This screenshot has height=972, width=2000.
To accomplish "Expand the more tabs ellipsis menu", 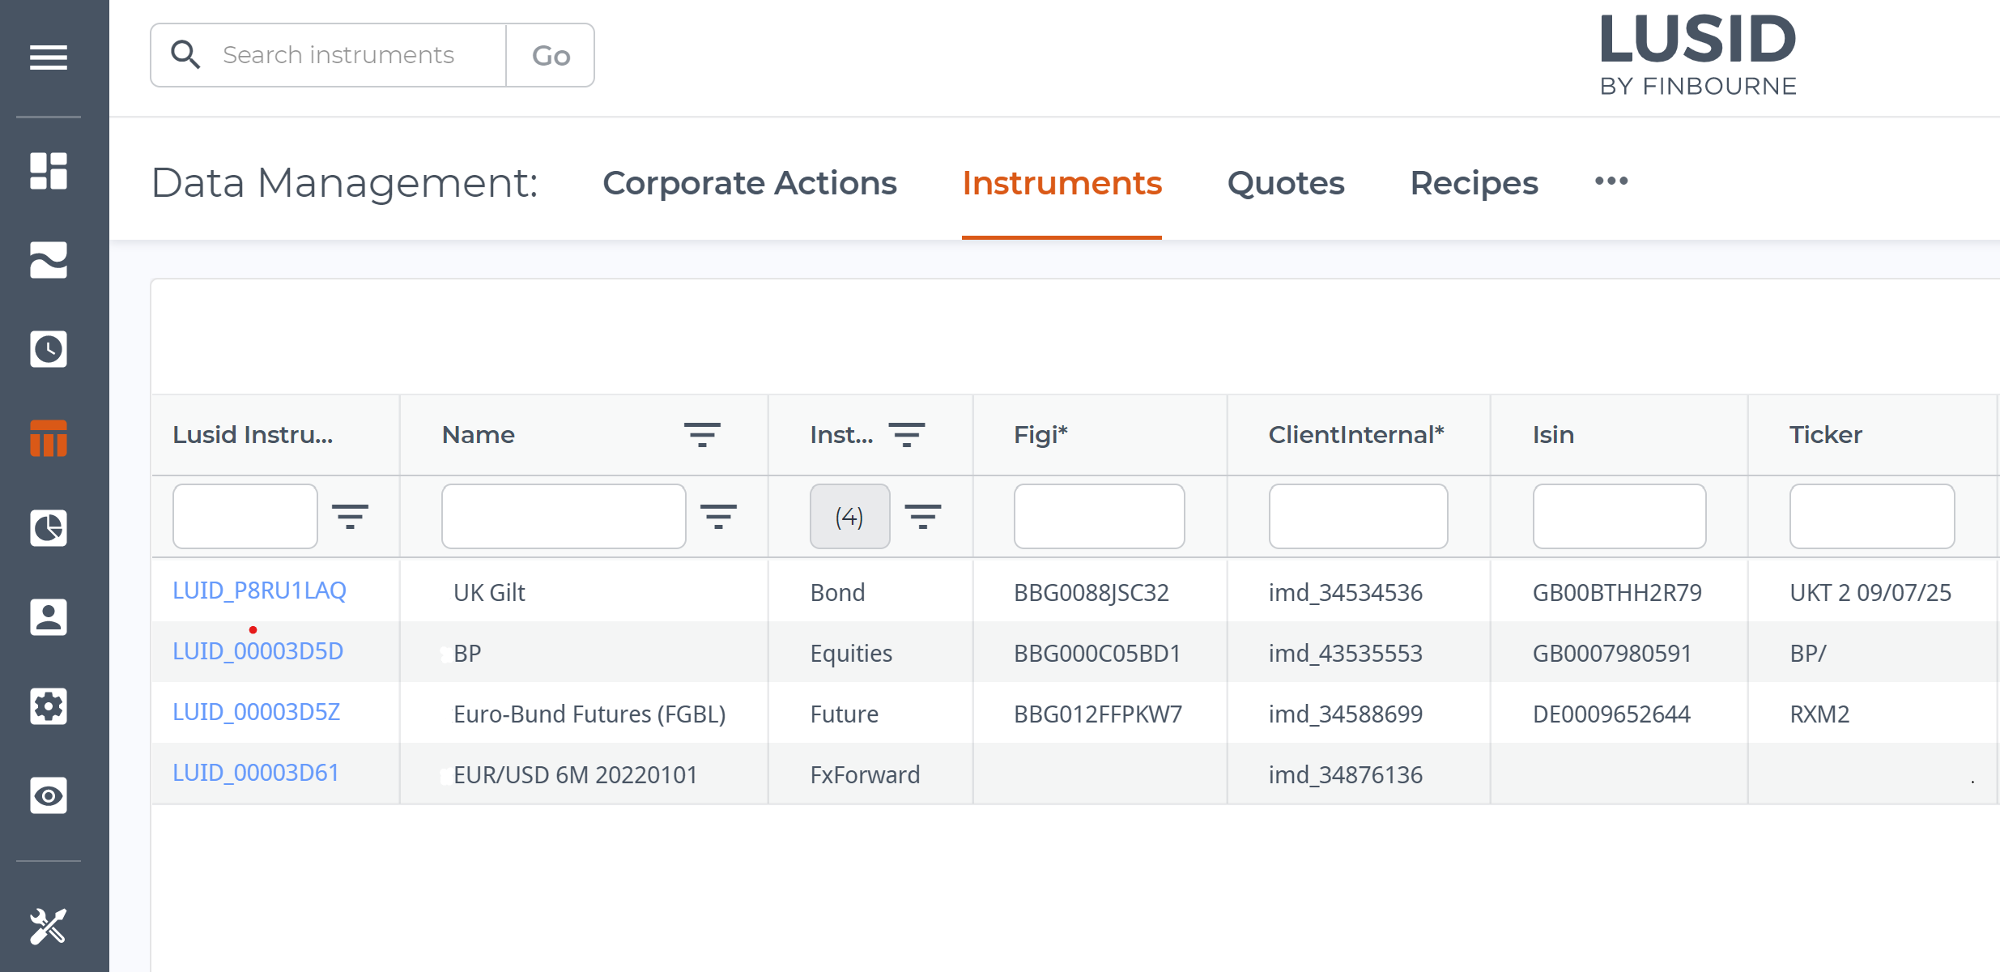I will point(1611,181).
